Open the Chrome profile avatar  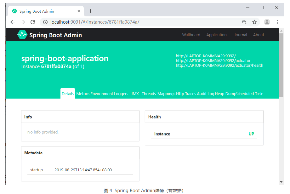click(x=267, y=22)
